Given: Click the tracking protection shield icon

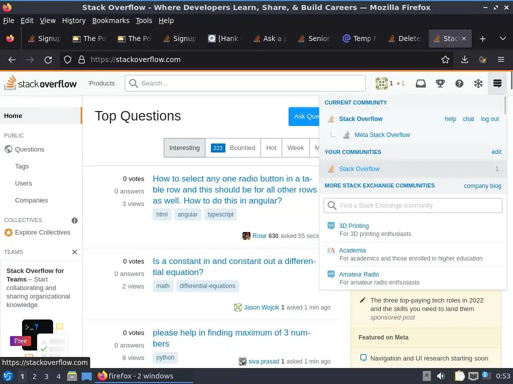Looking at the screenshot, I should 68,59.
